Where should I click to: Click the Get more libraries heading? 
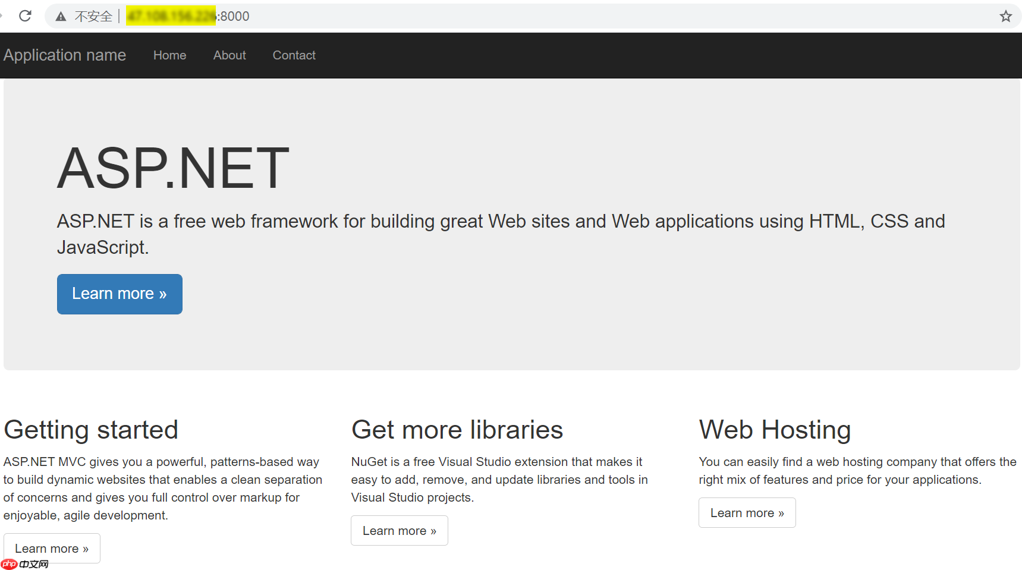pos(457,430)
